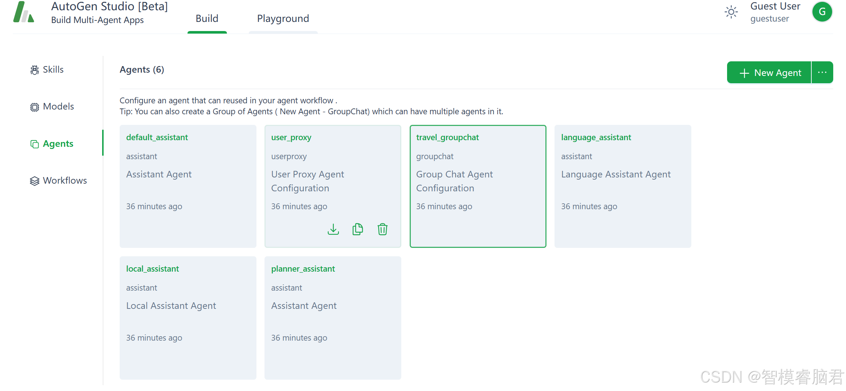Viewport: 846px width, 391px height.
Task: Click timestamp on travel_groupchat card
Action: pyautogui.click(x=444, y=207)
